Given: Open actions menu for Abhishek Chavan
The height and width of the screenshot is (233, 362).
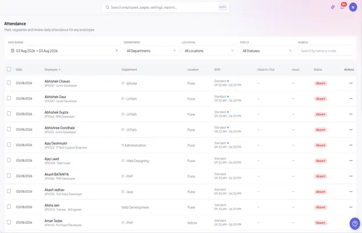Looking at the screenshot, I should point(351,83).
